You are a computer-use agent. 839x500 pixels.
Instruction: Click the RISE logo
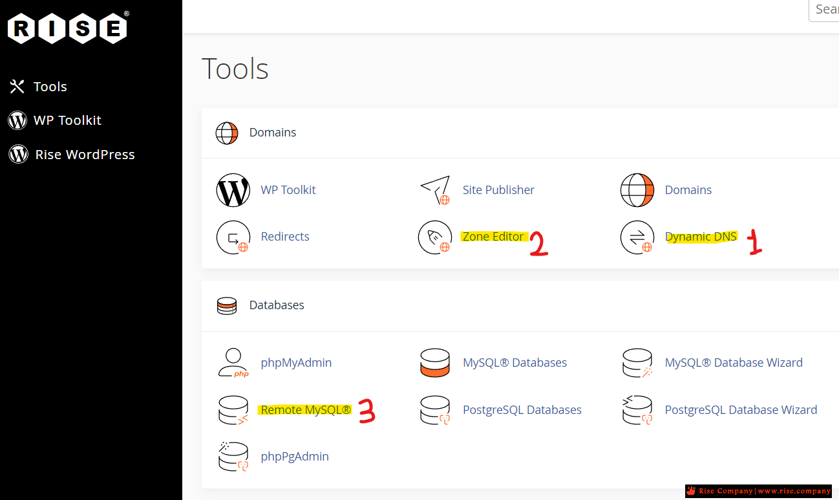coord(68,28)
